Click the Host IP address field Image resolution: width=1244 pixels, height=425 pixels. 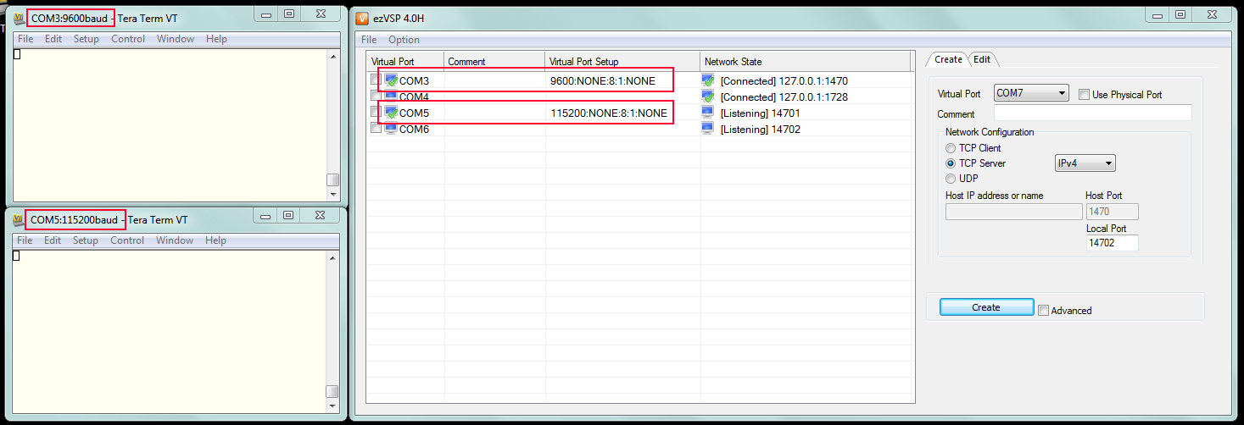1012,212
